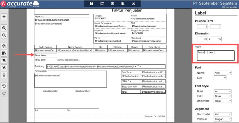Click the import download icon
The width and height of the screenshot is (239, 123).
tap(112, 4)
